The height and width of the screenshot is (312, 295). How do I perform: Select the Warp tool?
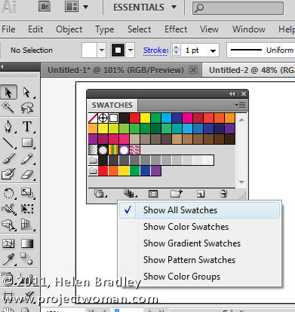coord(8,209)
